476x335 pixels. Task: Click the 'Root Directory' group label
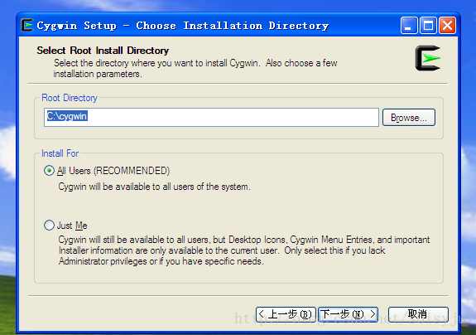[x=70, y=98]
